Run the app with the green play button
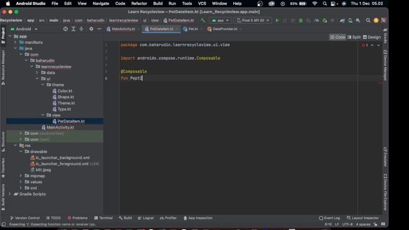 click(277, 20)
